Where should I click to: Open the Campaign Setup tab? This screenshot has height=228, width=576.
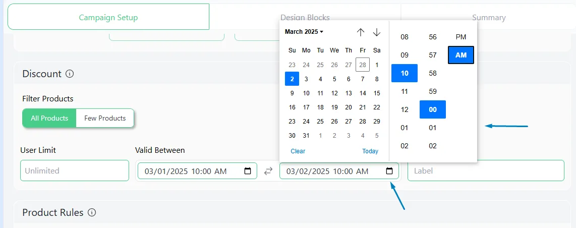[108, 17]
